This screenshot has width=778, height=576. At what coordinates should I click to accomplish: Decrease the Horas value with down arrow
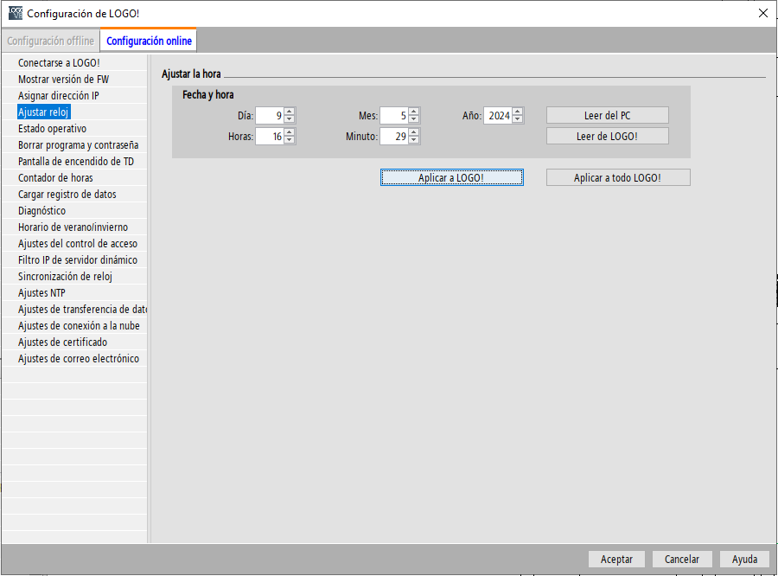(289, 140)
